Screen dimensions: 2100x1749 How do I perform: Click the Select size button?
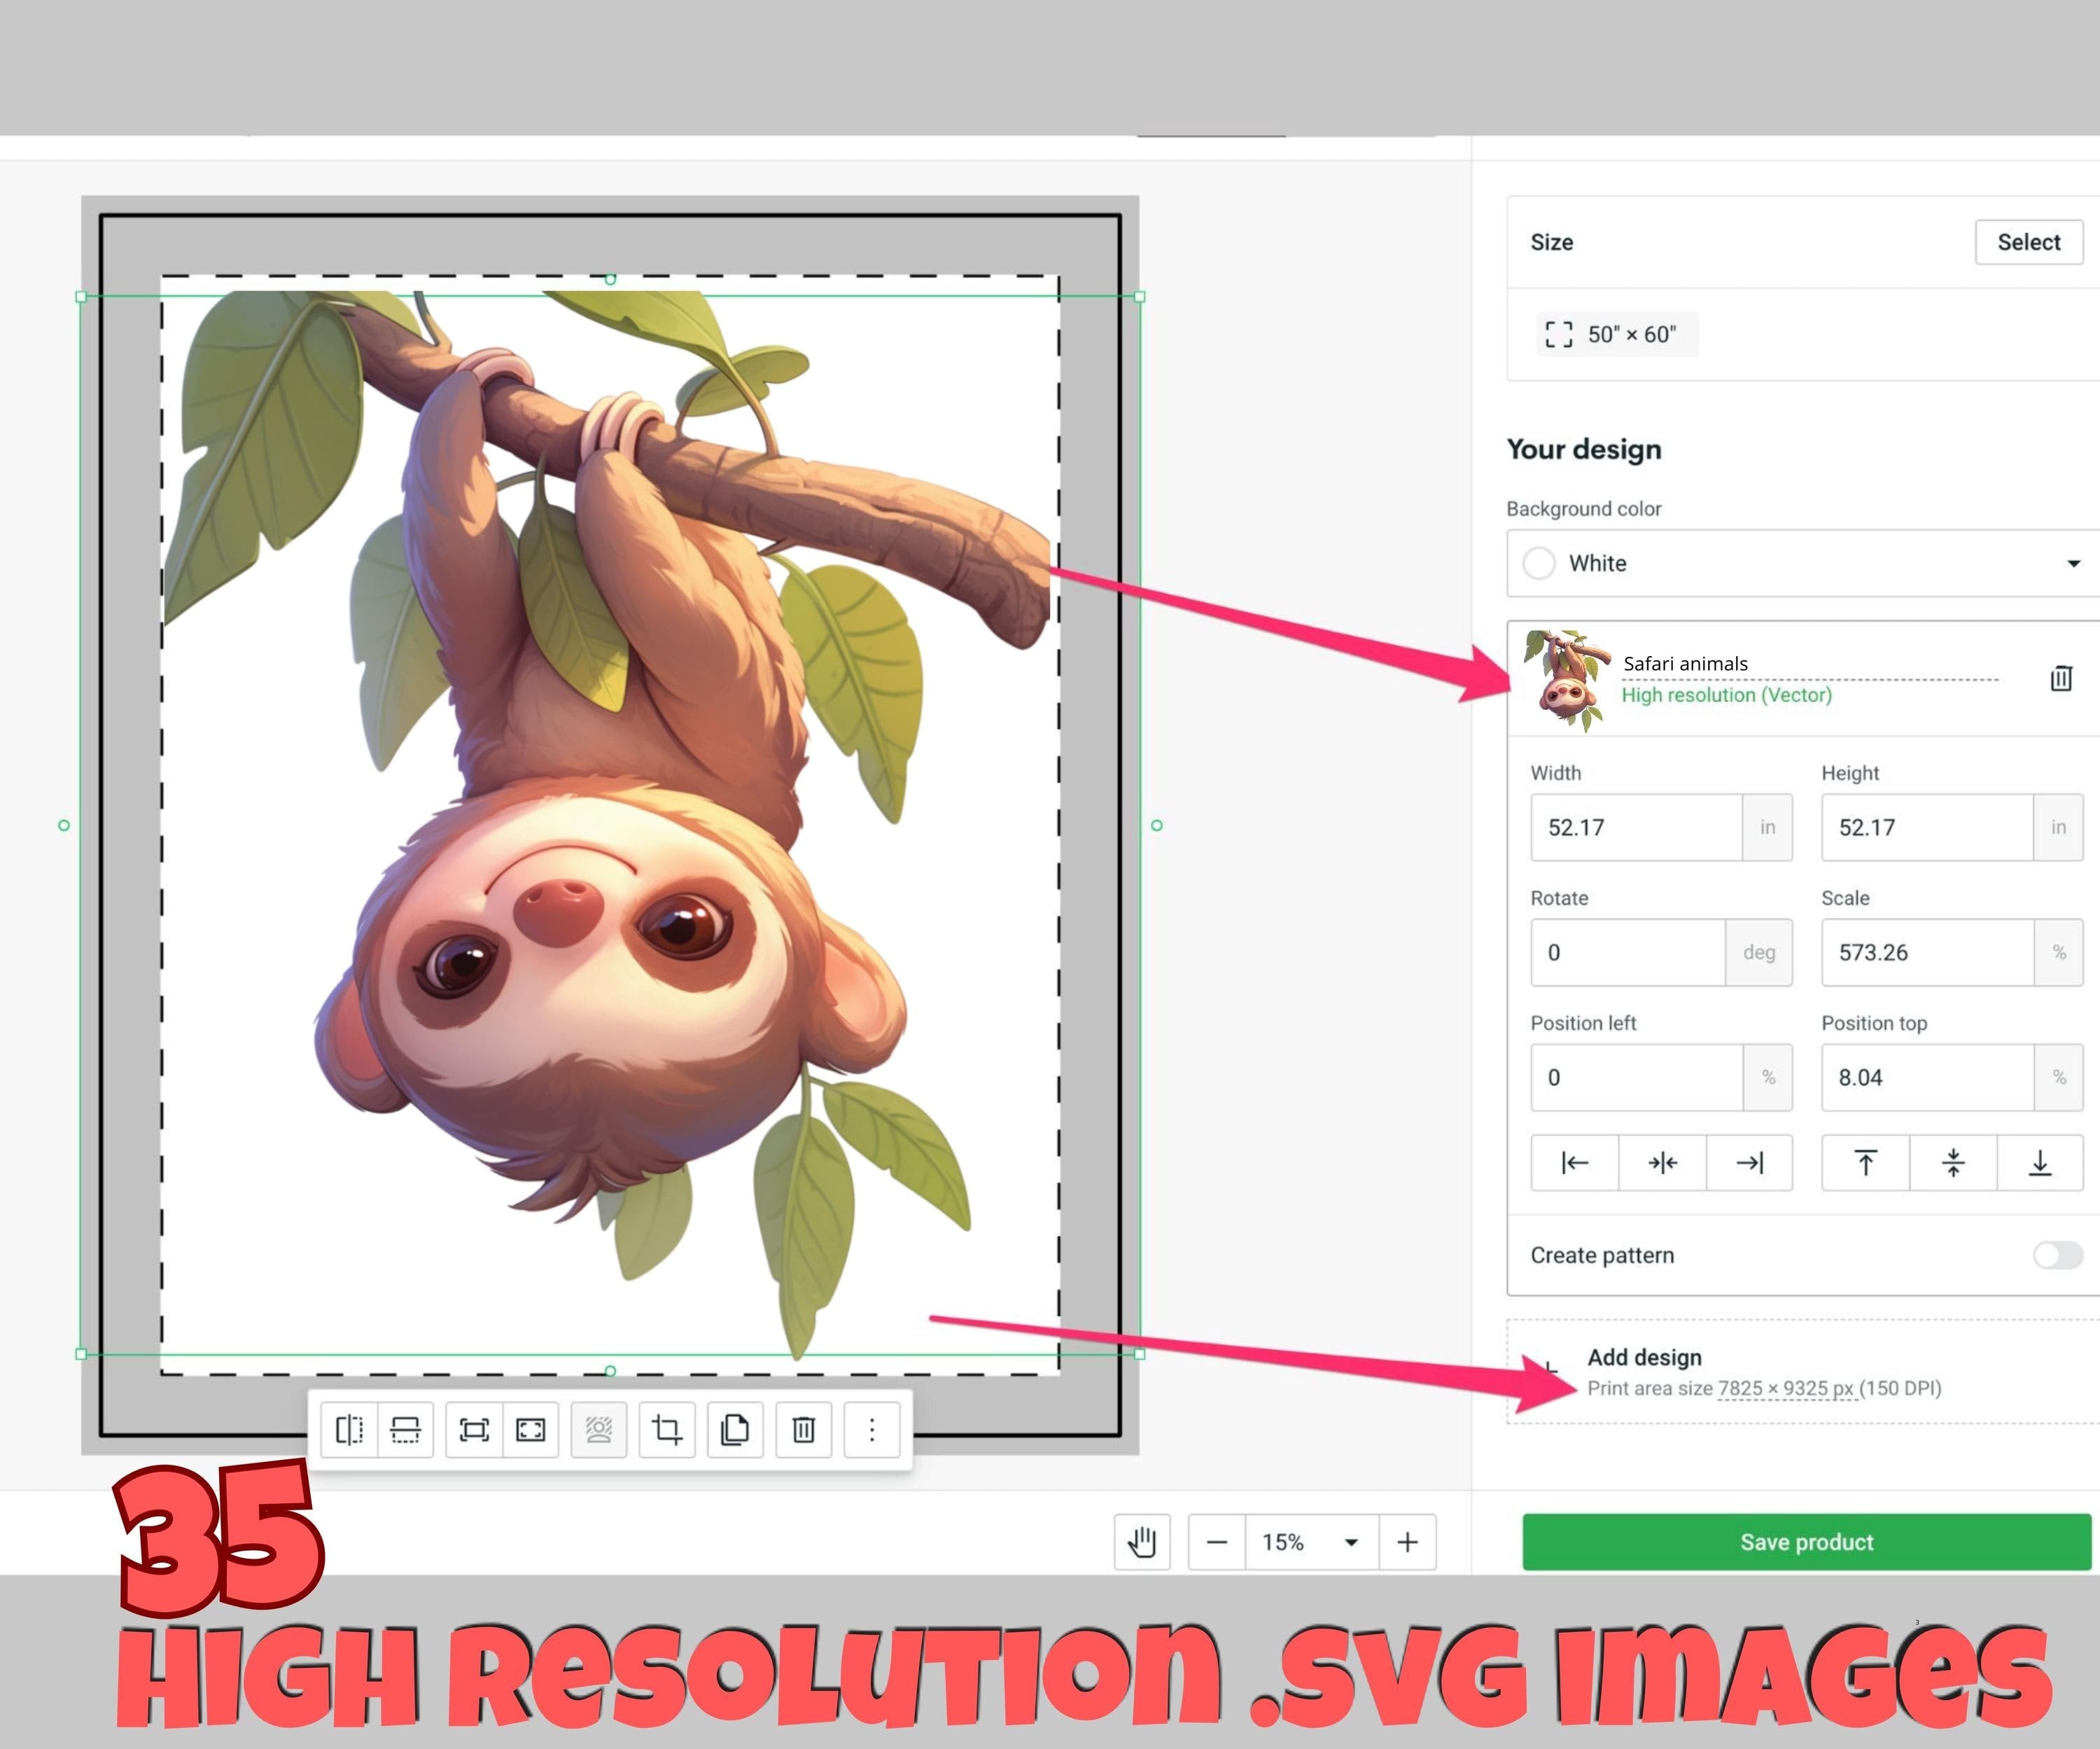2029,242
